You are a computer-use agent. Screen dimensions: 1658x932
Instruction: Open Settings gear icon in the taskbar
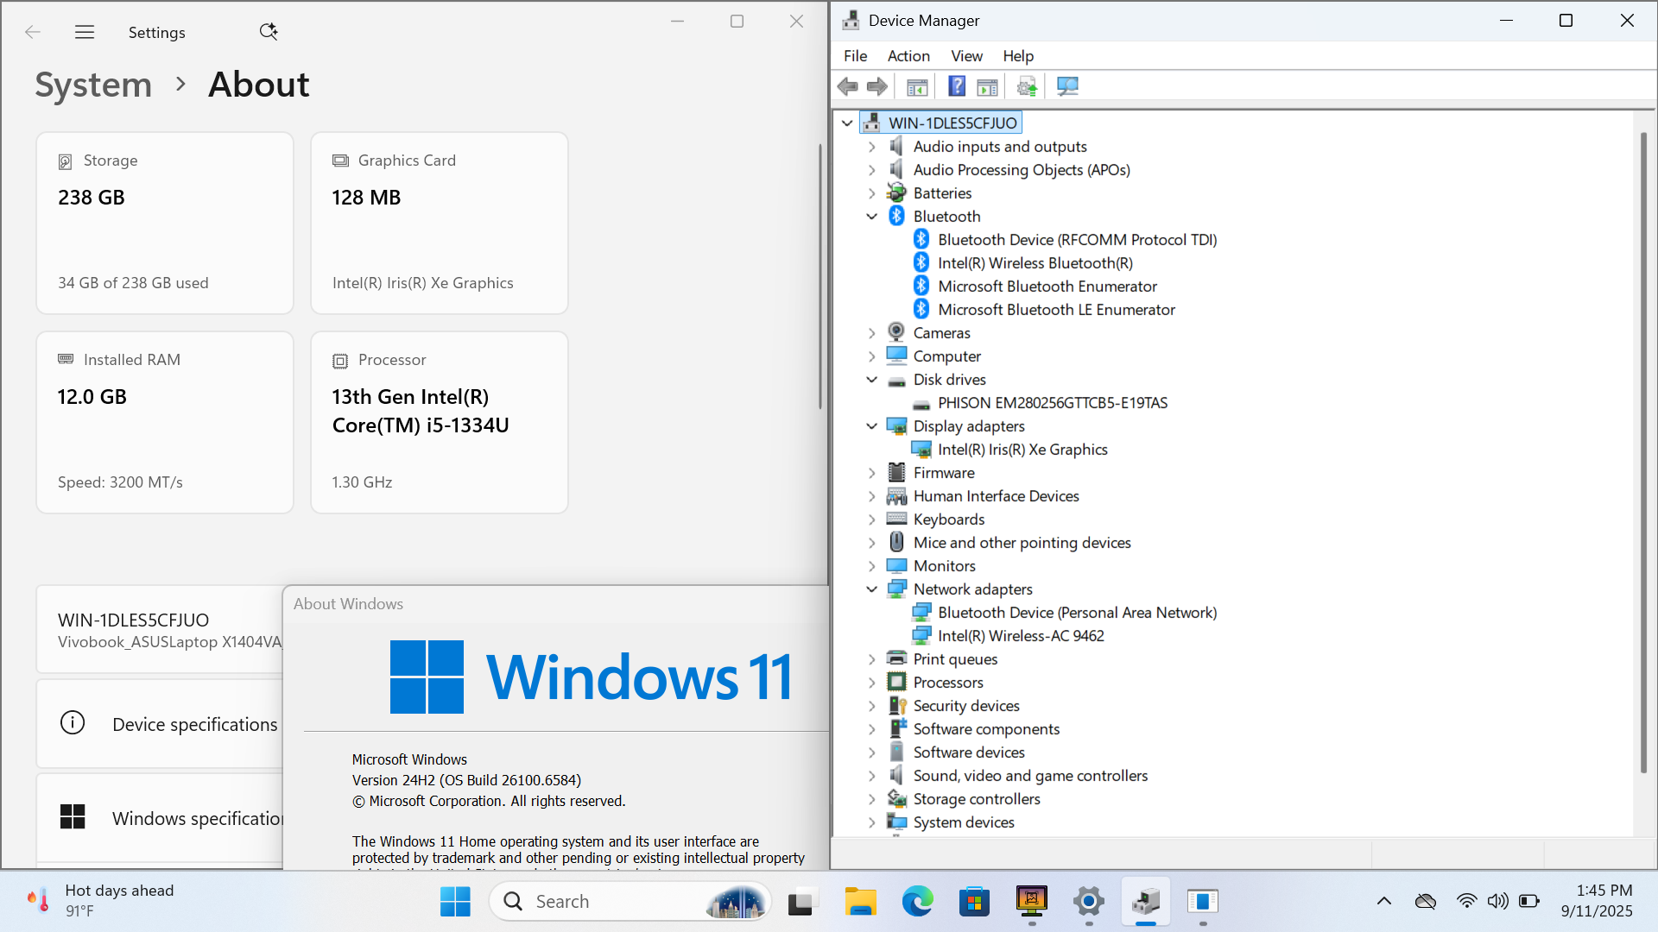point(1089,901)
